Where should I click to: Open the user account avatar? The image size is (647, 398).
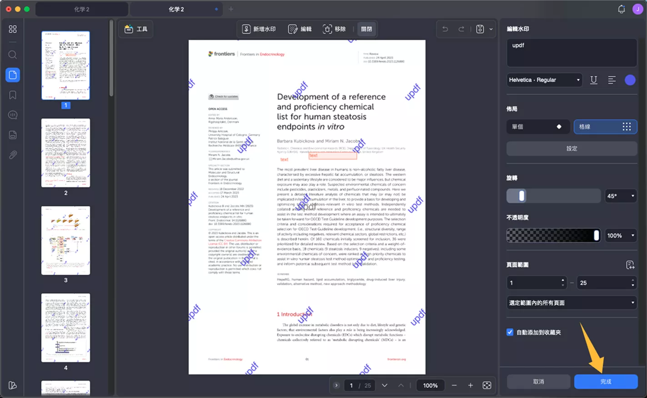click(x=637, y=9)
